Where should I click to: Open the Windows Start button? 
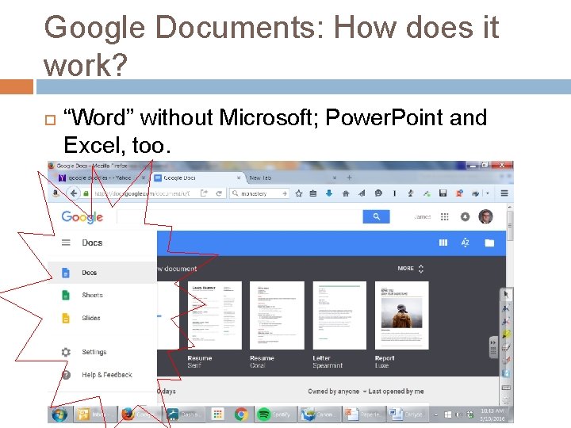59,415
